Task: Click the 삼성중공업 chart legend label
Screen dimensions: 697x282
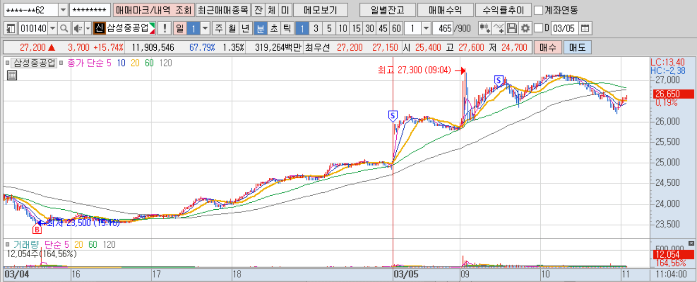Action: click(34, 62)
